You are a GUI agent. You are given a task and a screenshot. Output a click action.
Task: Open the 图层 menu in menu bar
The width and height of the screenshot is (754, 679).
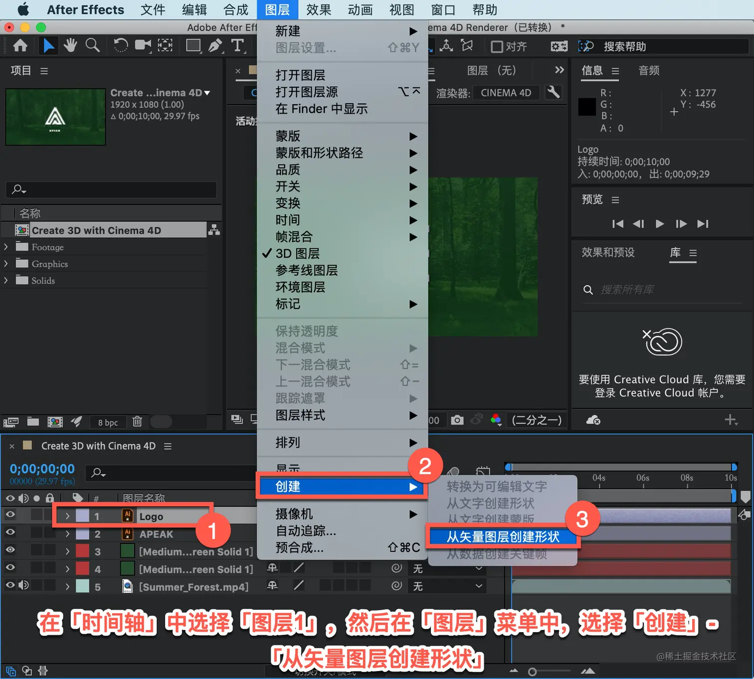(x=277, y=10)
